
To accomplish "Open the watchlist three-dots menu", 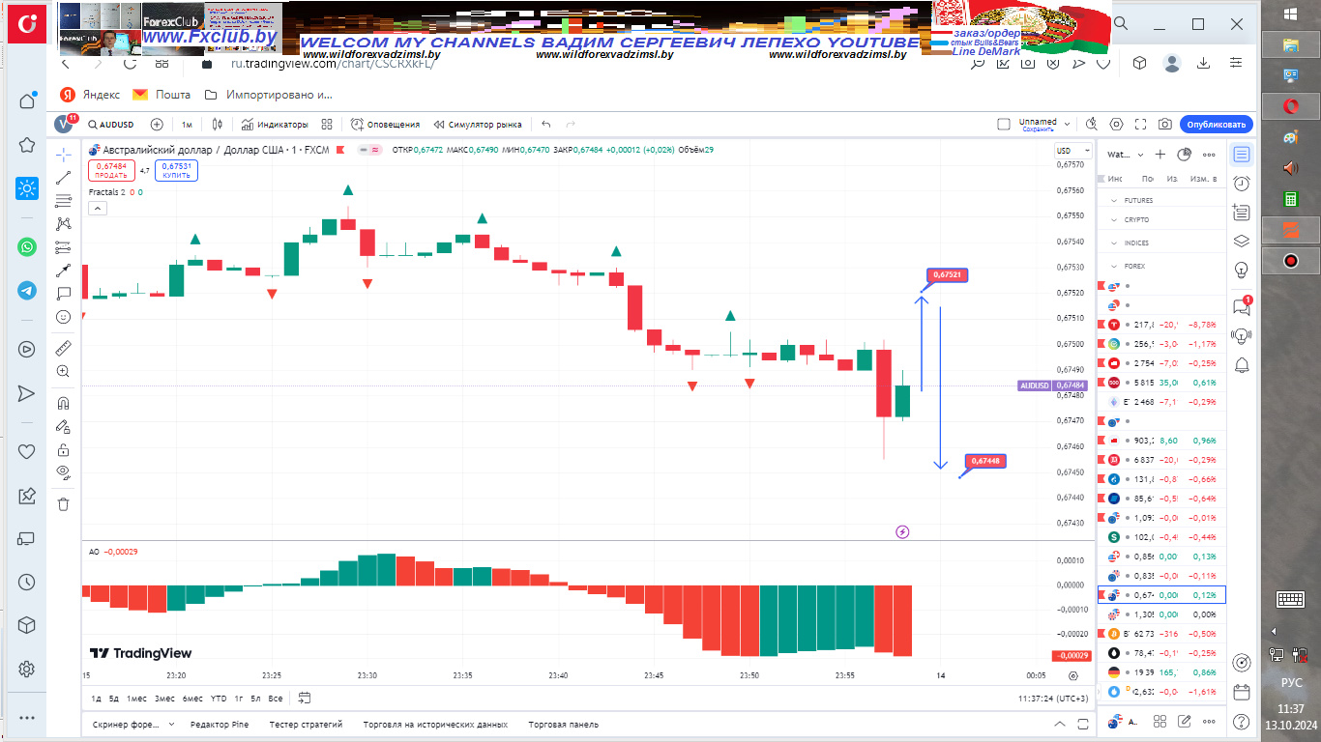I will (1209, 155).
